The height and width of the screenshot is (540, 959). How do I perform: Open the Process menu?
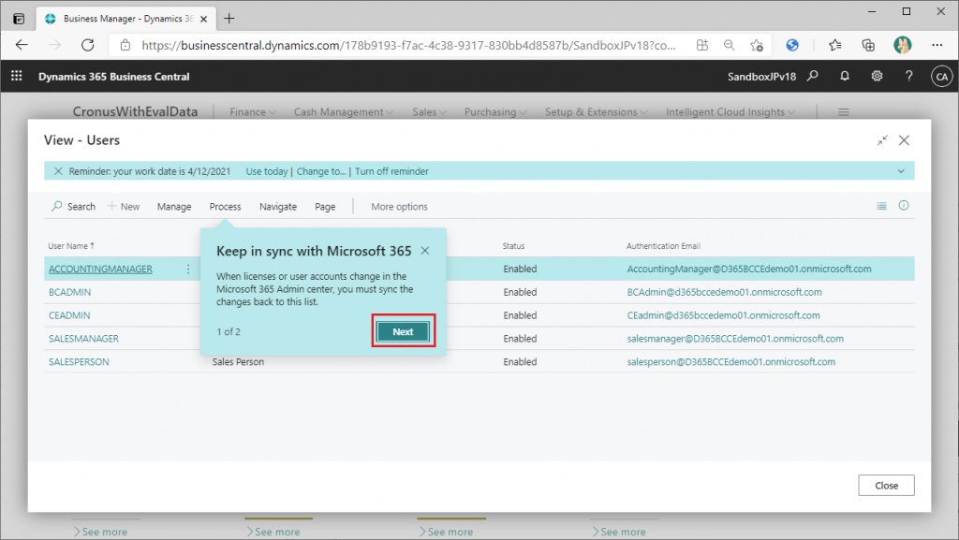pos(225,207)
